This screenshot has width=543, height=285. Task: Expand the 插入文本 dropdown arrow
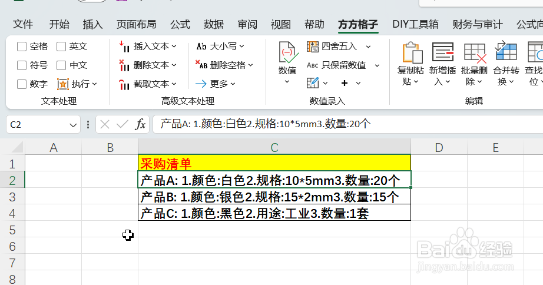pos(174,47)
